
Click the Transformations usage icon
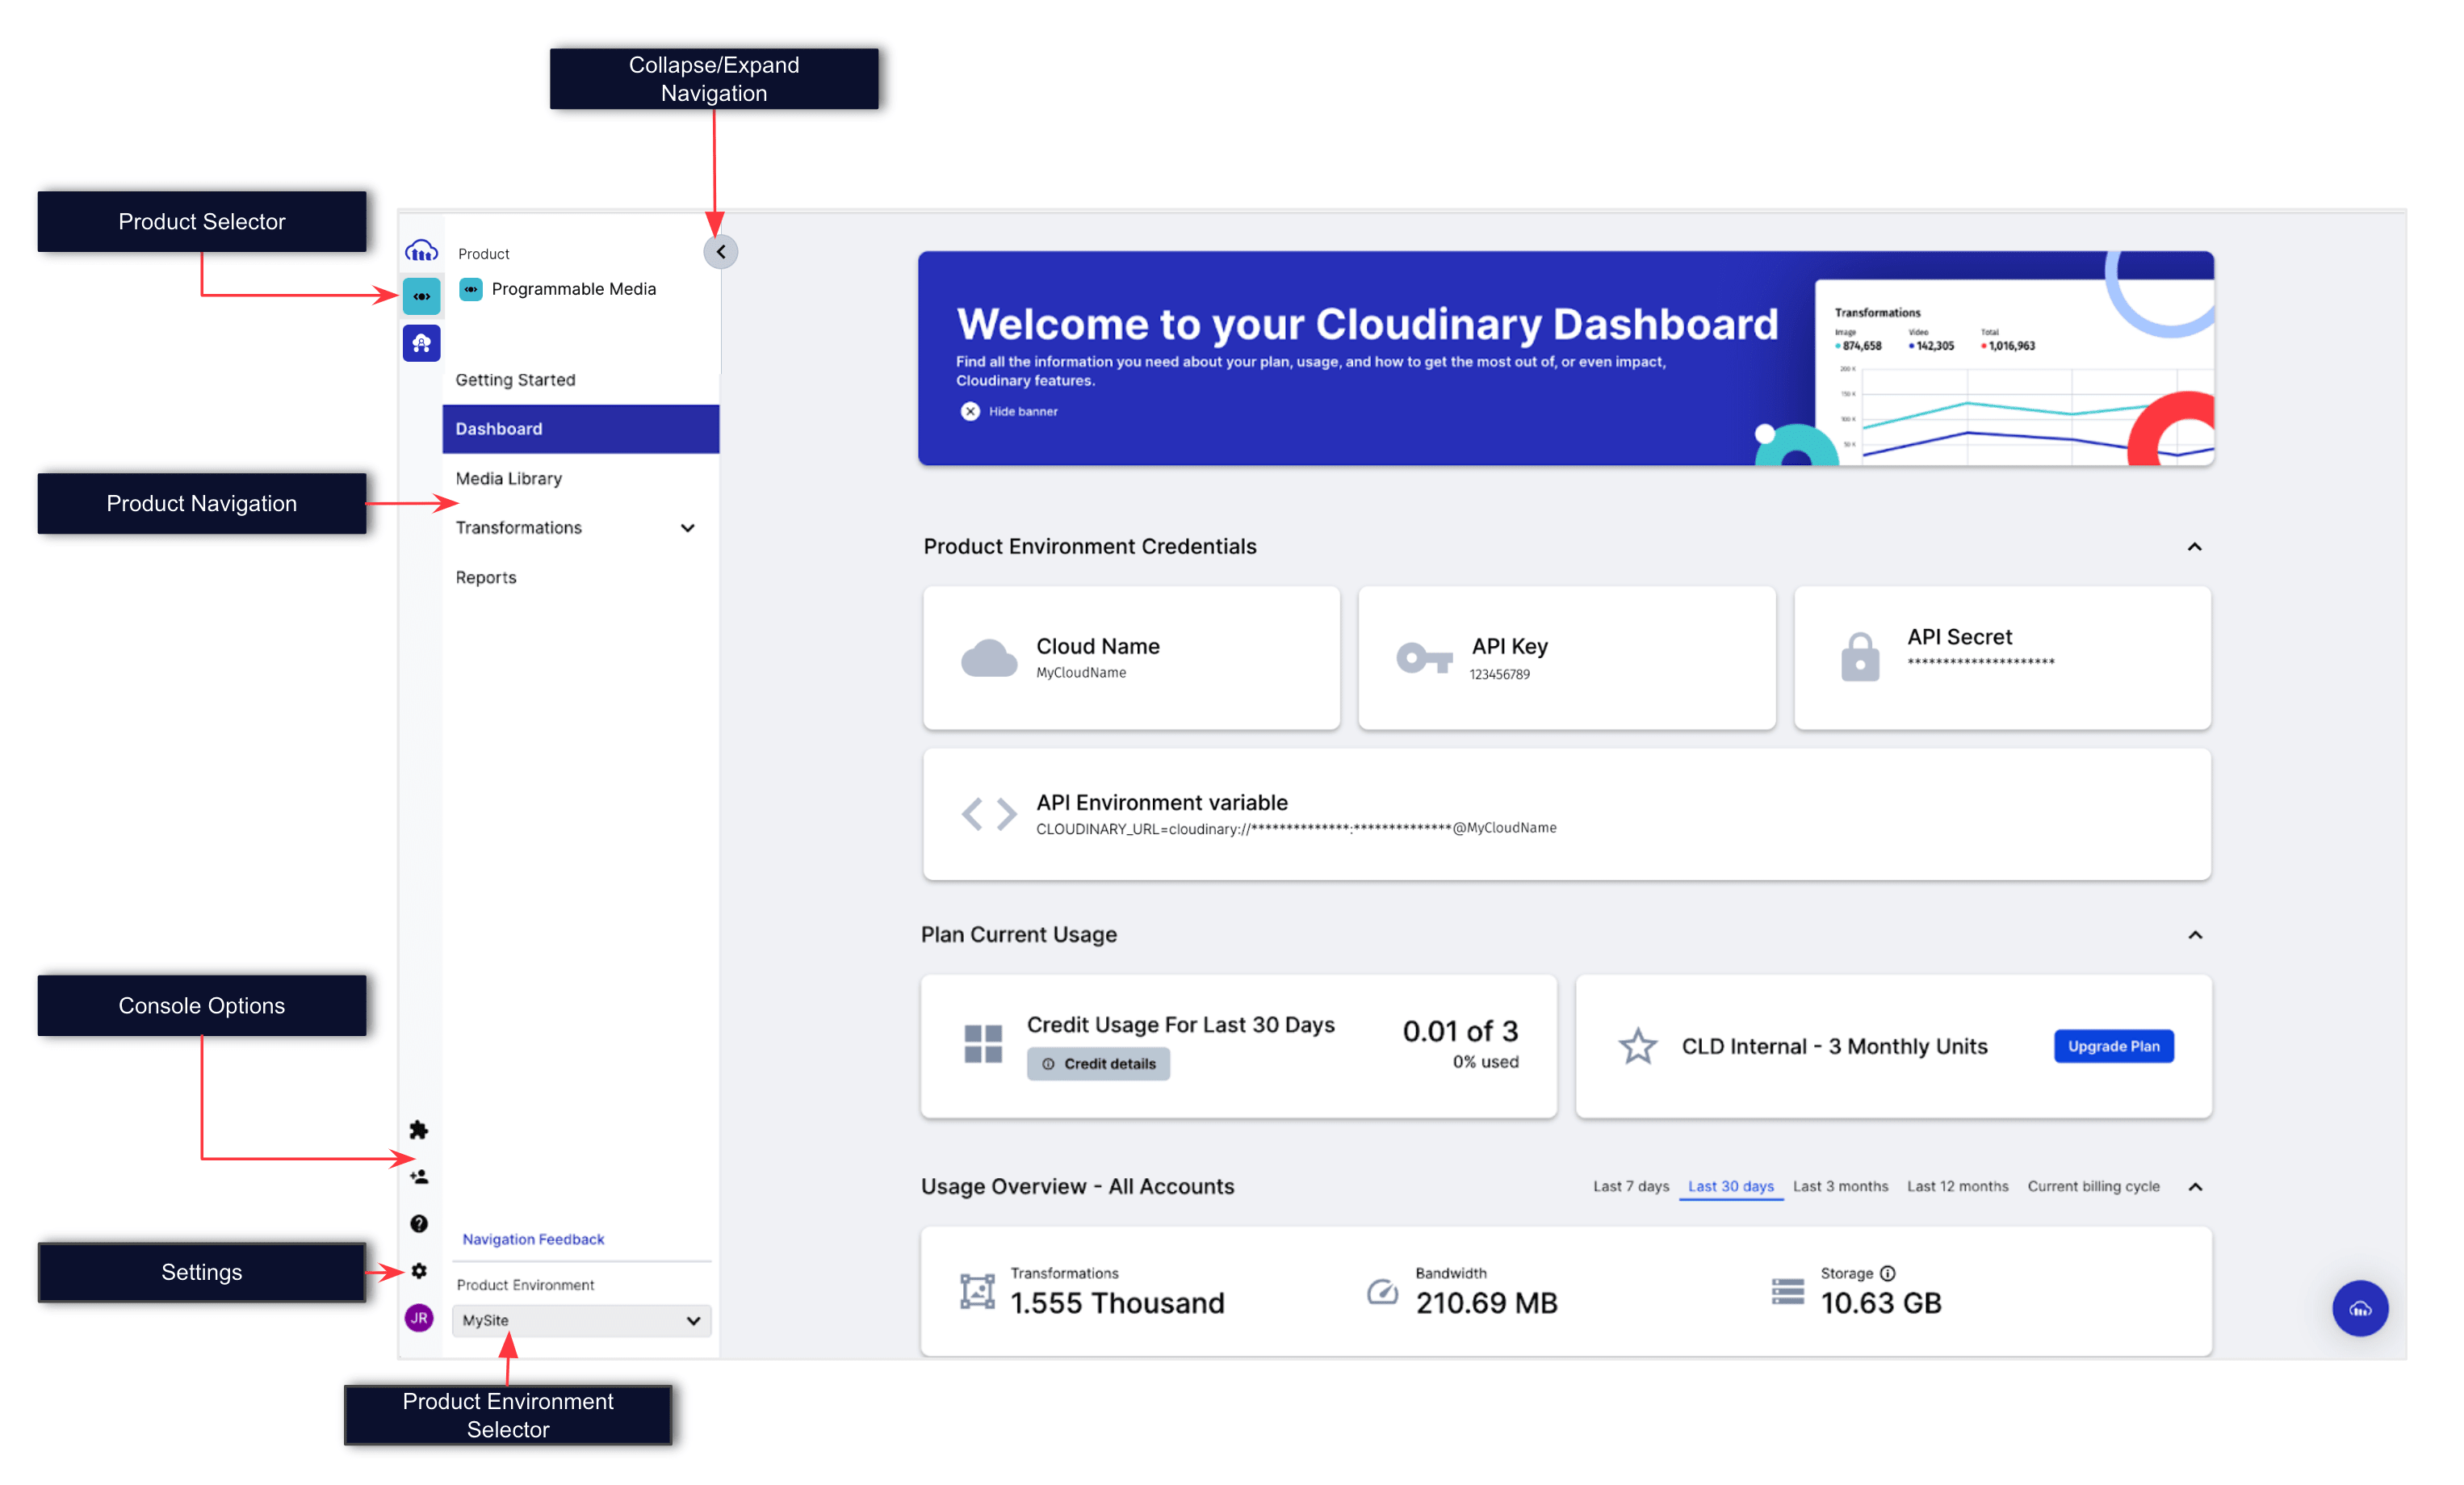point(976,1290)
